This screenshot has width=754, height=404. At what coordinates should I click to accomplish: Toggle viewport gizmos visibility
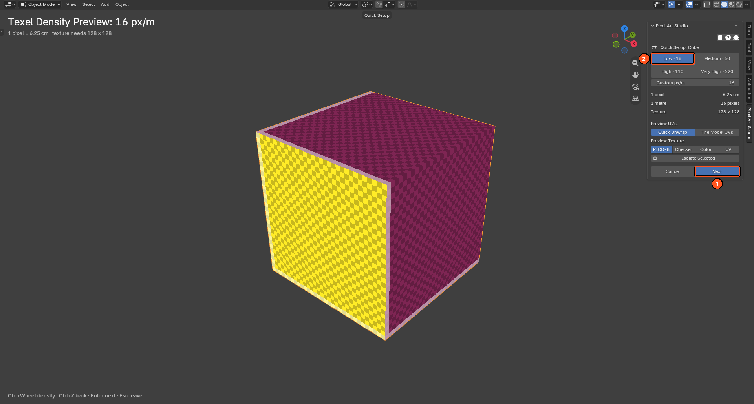[x=672, y=4]
